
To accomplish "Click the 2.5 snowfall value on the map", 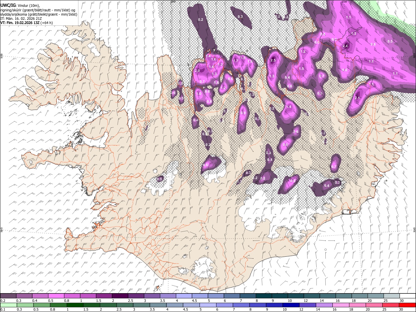I will (x=273, y=60).
